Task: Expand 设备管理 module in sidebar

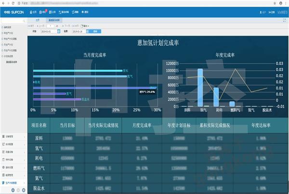Action: [x=13, y=137]
